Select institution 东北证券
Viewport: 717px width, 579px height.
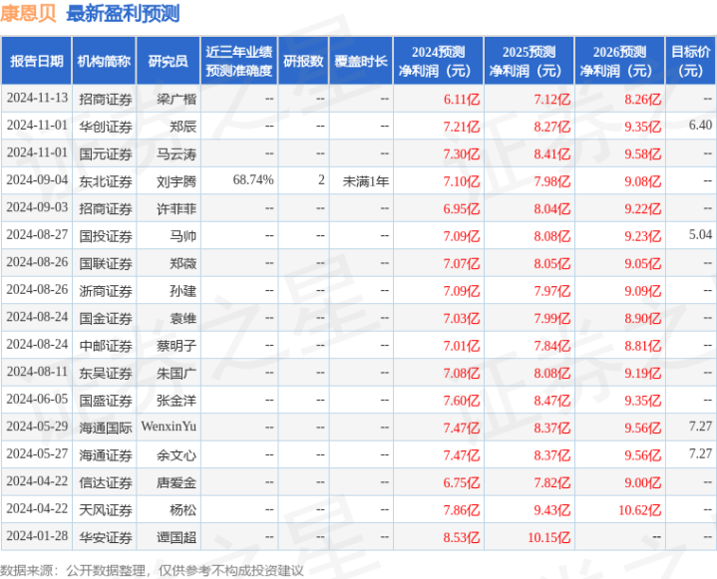point(106,181)
